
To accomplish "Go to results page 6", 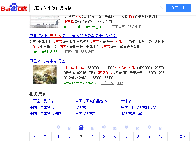I will tap(115, 136).
